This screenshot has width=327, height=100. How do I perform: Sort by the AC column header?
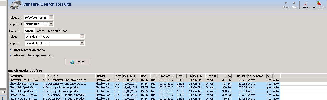pos(269,76)
